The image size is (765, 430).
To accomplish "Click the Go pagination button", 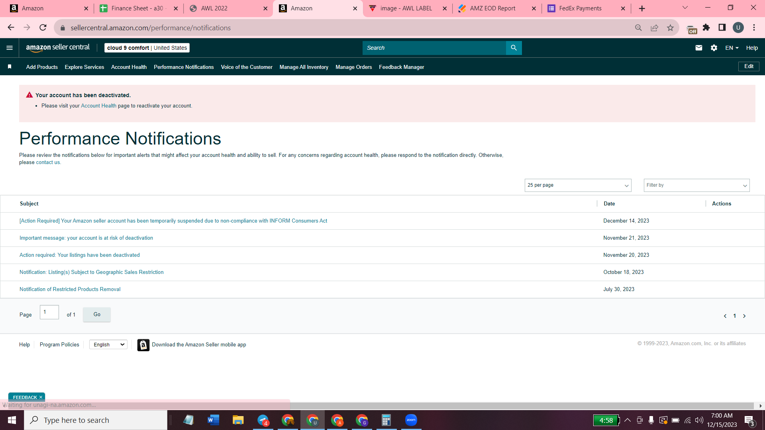I will coord(97,315).
